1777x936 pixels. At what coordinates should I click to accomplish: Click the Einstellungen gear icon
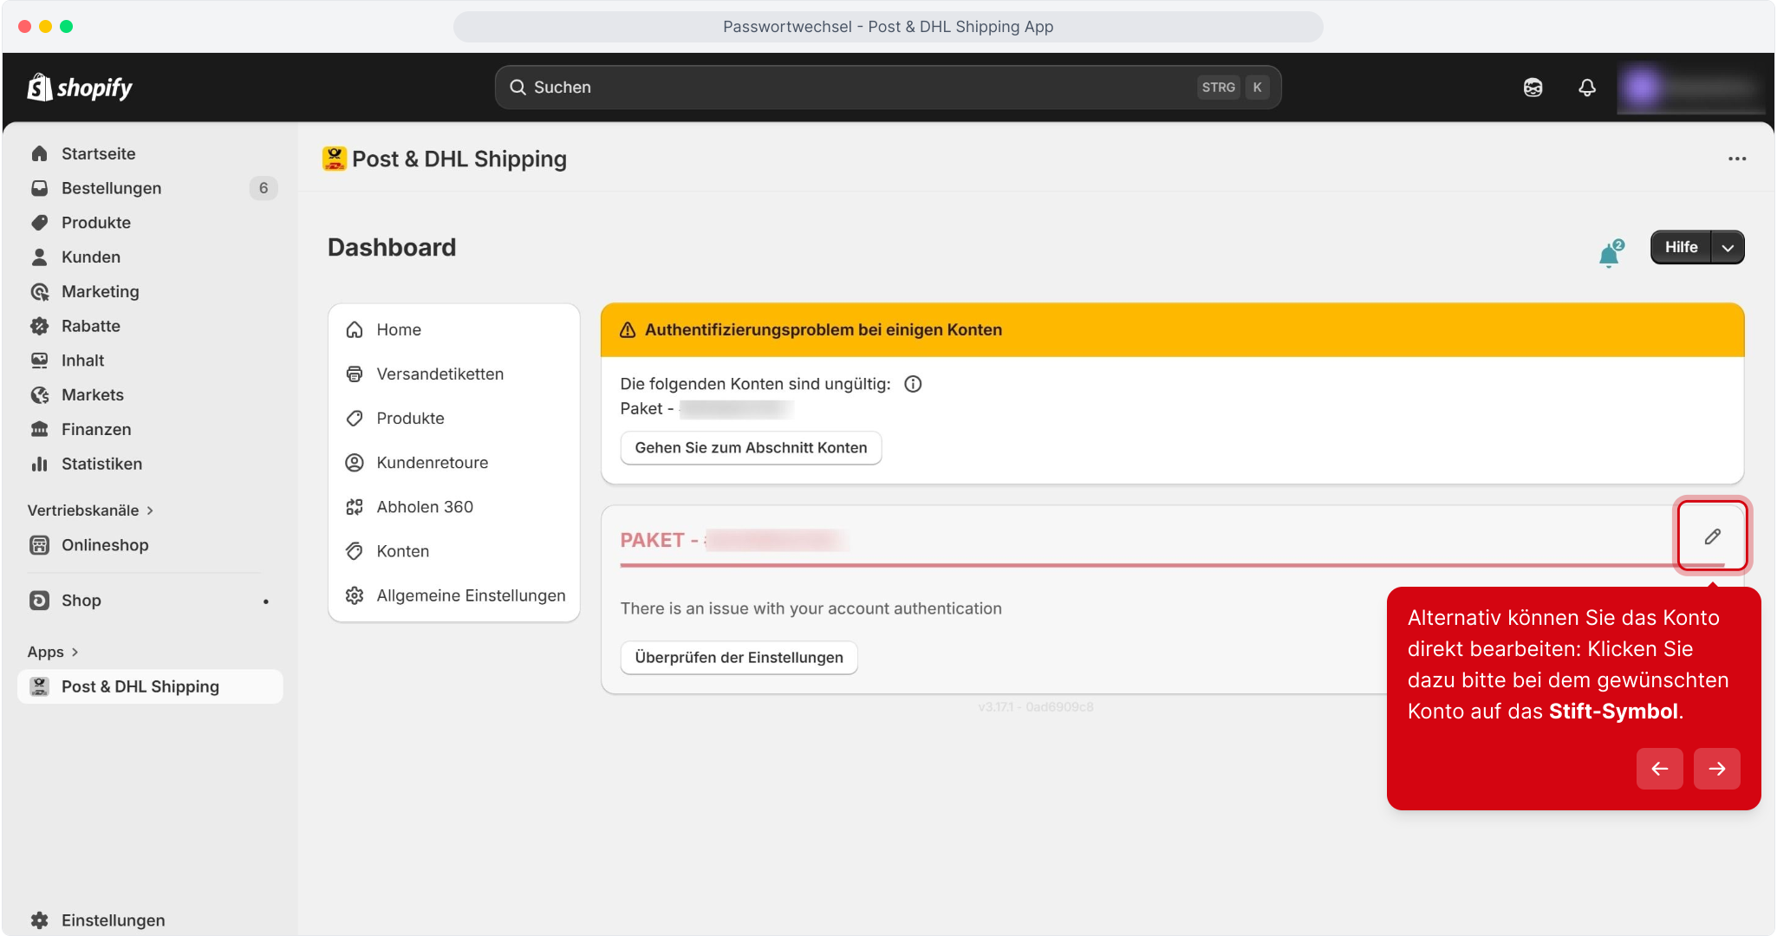click(40, 920)
